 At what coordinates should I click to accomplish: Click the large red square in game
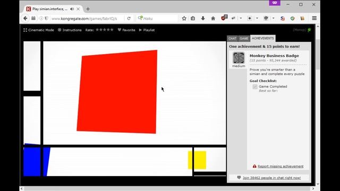117,92
